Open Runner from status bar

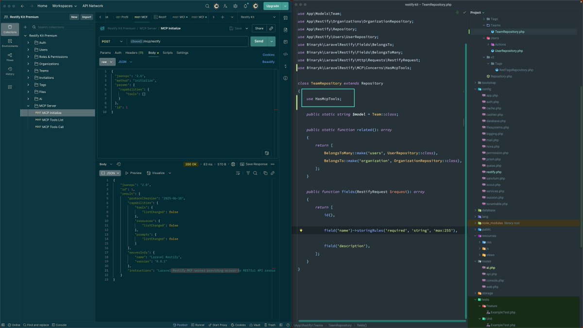(x=199, y=325)
